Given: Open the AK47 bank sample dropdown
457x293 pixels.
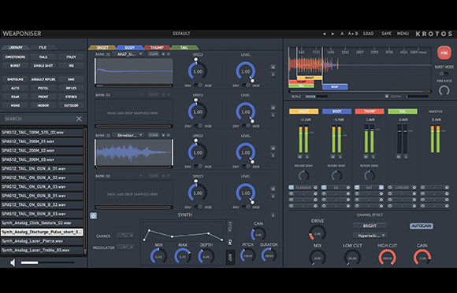Looking at the screenshot, I should coord(128,54).
